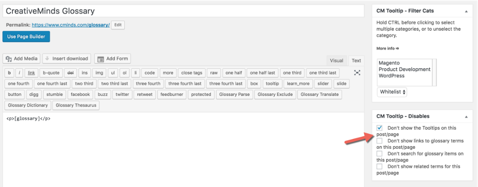Click the del quicktag
Image resolution: width=478 pixels, height=187 pixels.
pyautogui.click(x=70, y=73)
